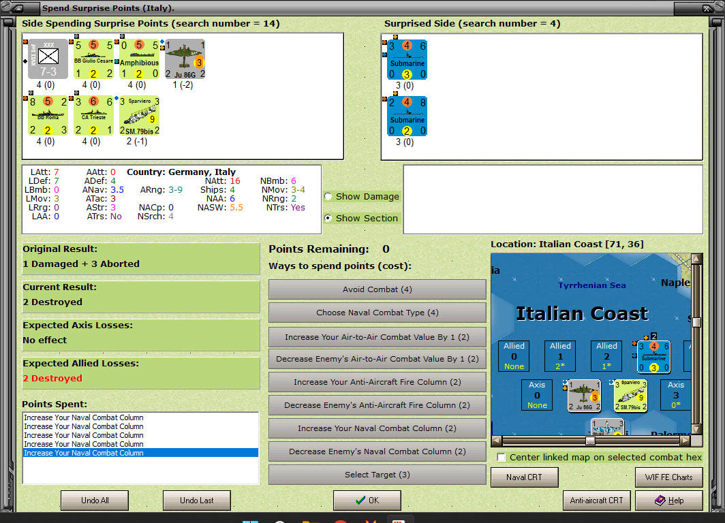
Task: Click the map vertical scrollbar up arrow
Action: [697, 259]
